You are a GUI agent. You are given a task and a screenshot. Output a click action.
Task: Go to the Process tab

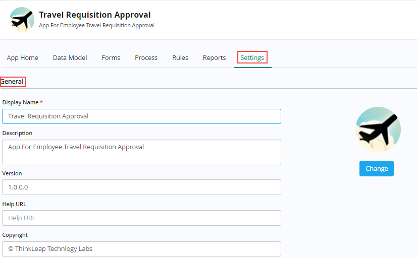pos(146,57)
